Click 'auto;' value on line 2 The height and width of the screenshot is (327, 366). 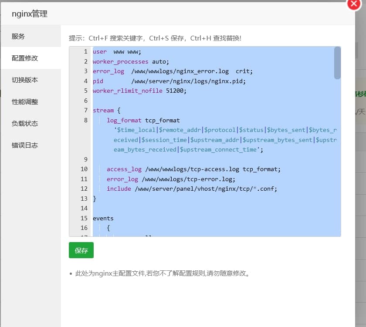[161, 61]
